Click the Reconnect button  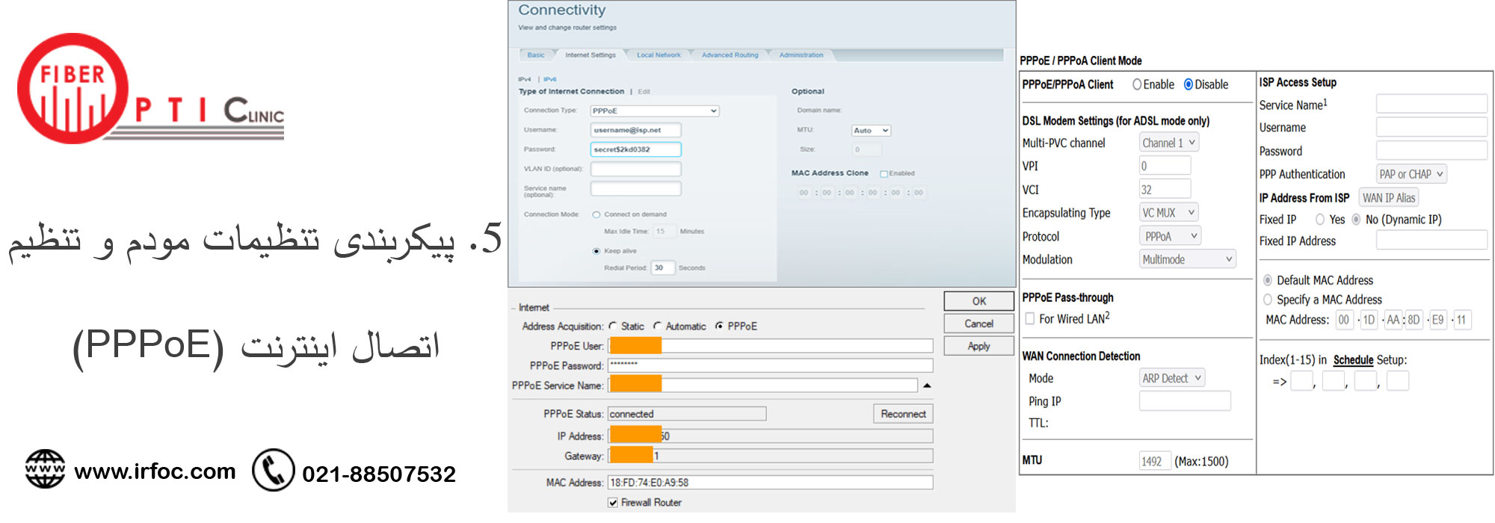tap(903, 414)
